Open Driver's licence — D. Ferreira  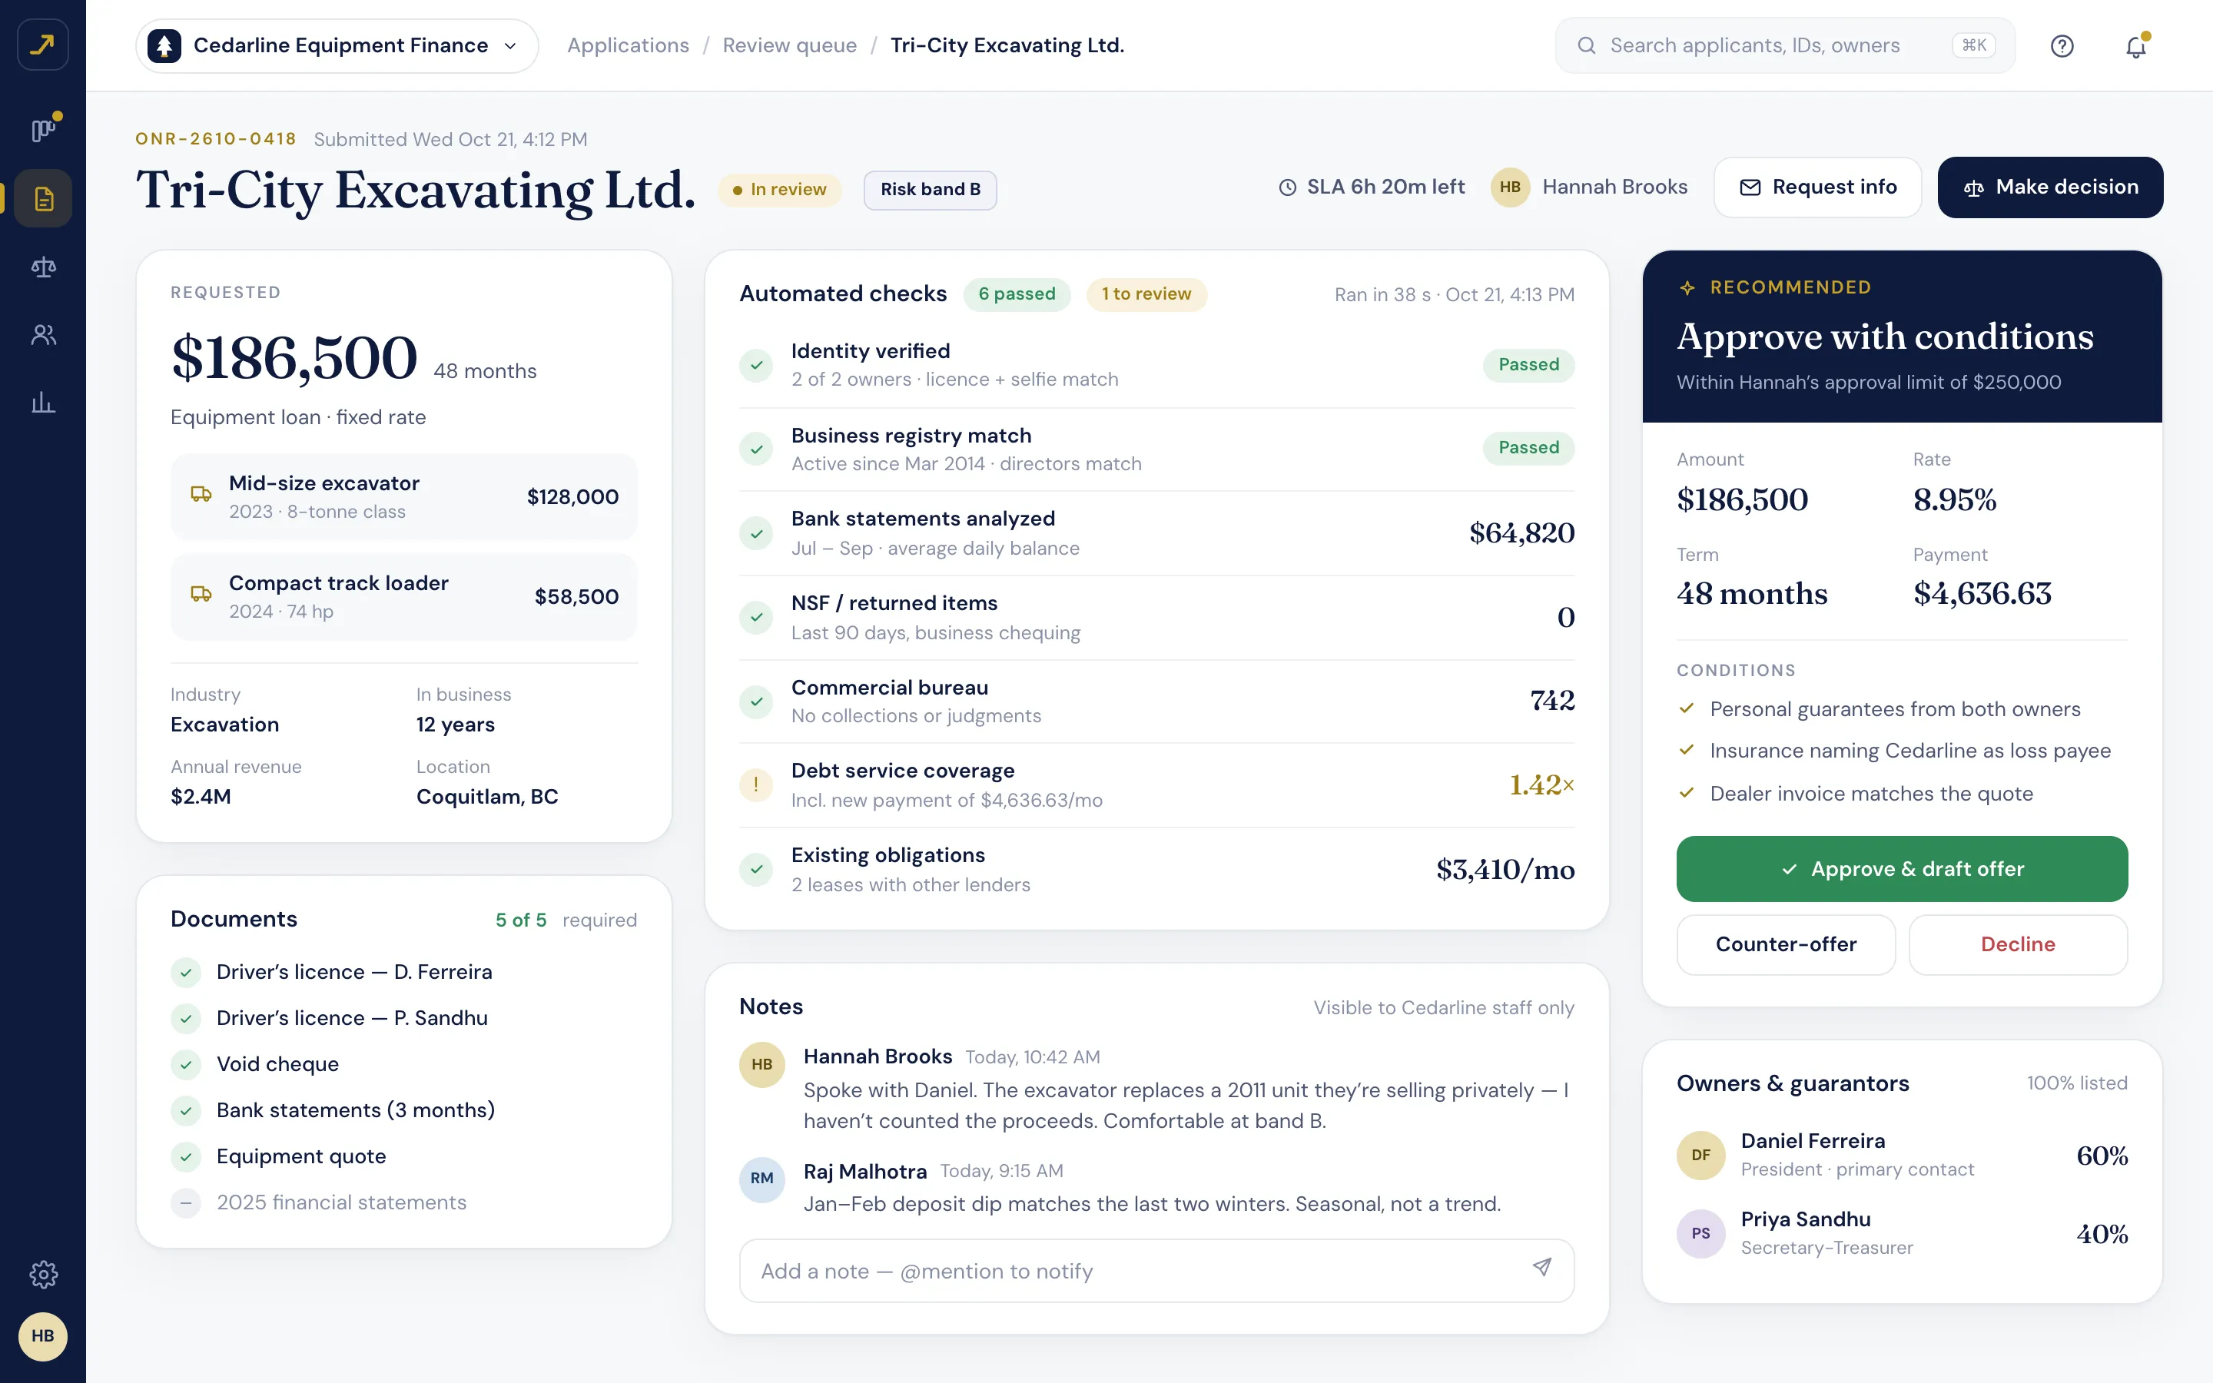click(403, 972)
